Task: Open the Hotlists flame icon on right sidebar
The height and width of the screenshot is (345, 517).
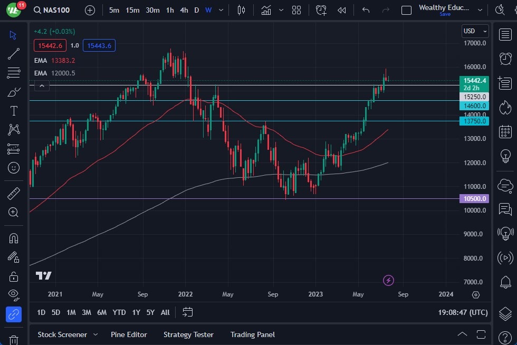Action: click(x=505, y=107)
